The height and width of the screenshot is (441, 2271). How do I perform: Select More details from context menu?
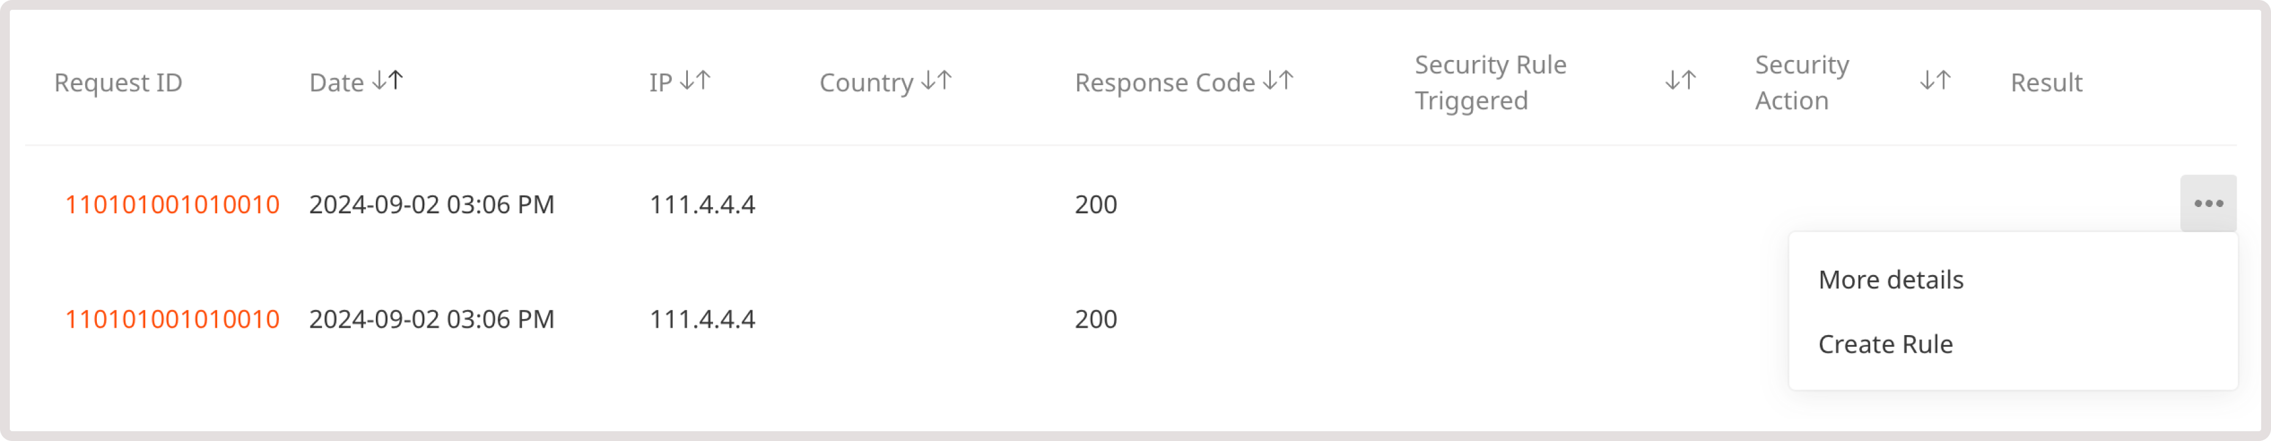1893,279
